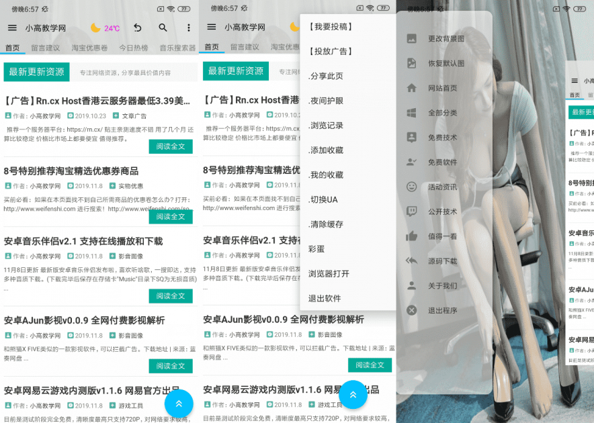Open the hamburger navigation menu
The height and width of the screenshot is (423, 594).
12,28
